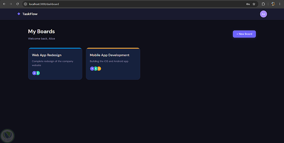Open the browser extensions puzzle icon
This screenshot has width=284, height=143.
click(x=263, y=4)
